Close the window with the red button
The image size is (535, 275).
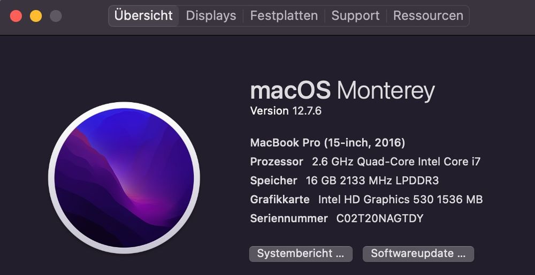[16, 16]
